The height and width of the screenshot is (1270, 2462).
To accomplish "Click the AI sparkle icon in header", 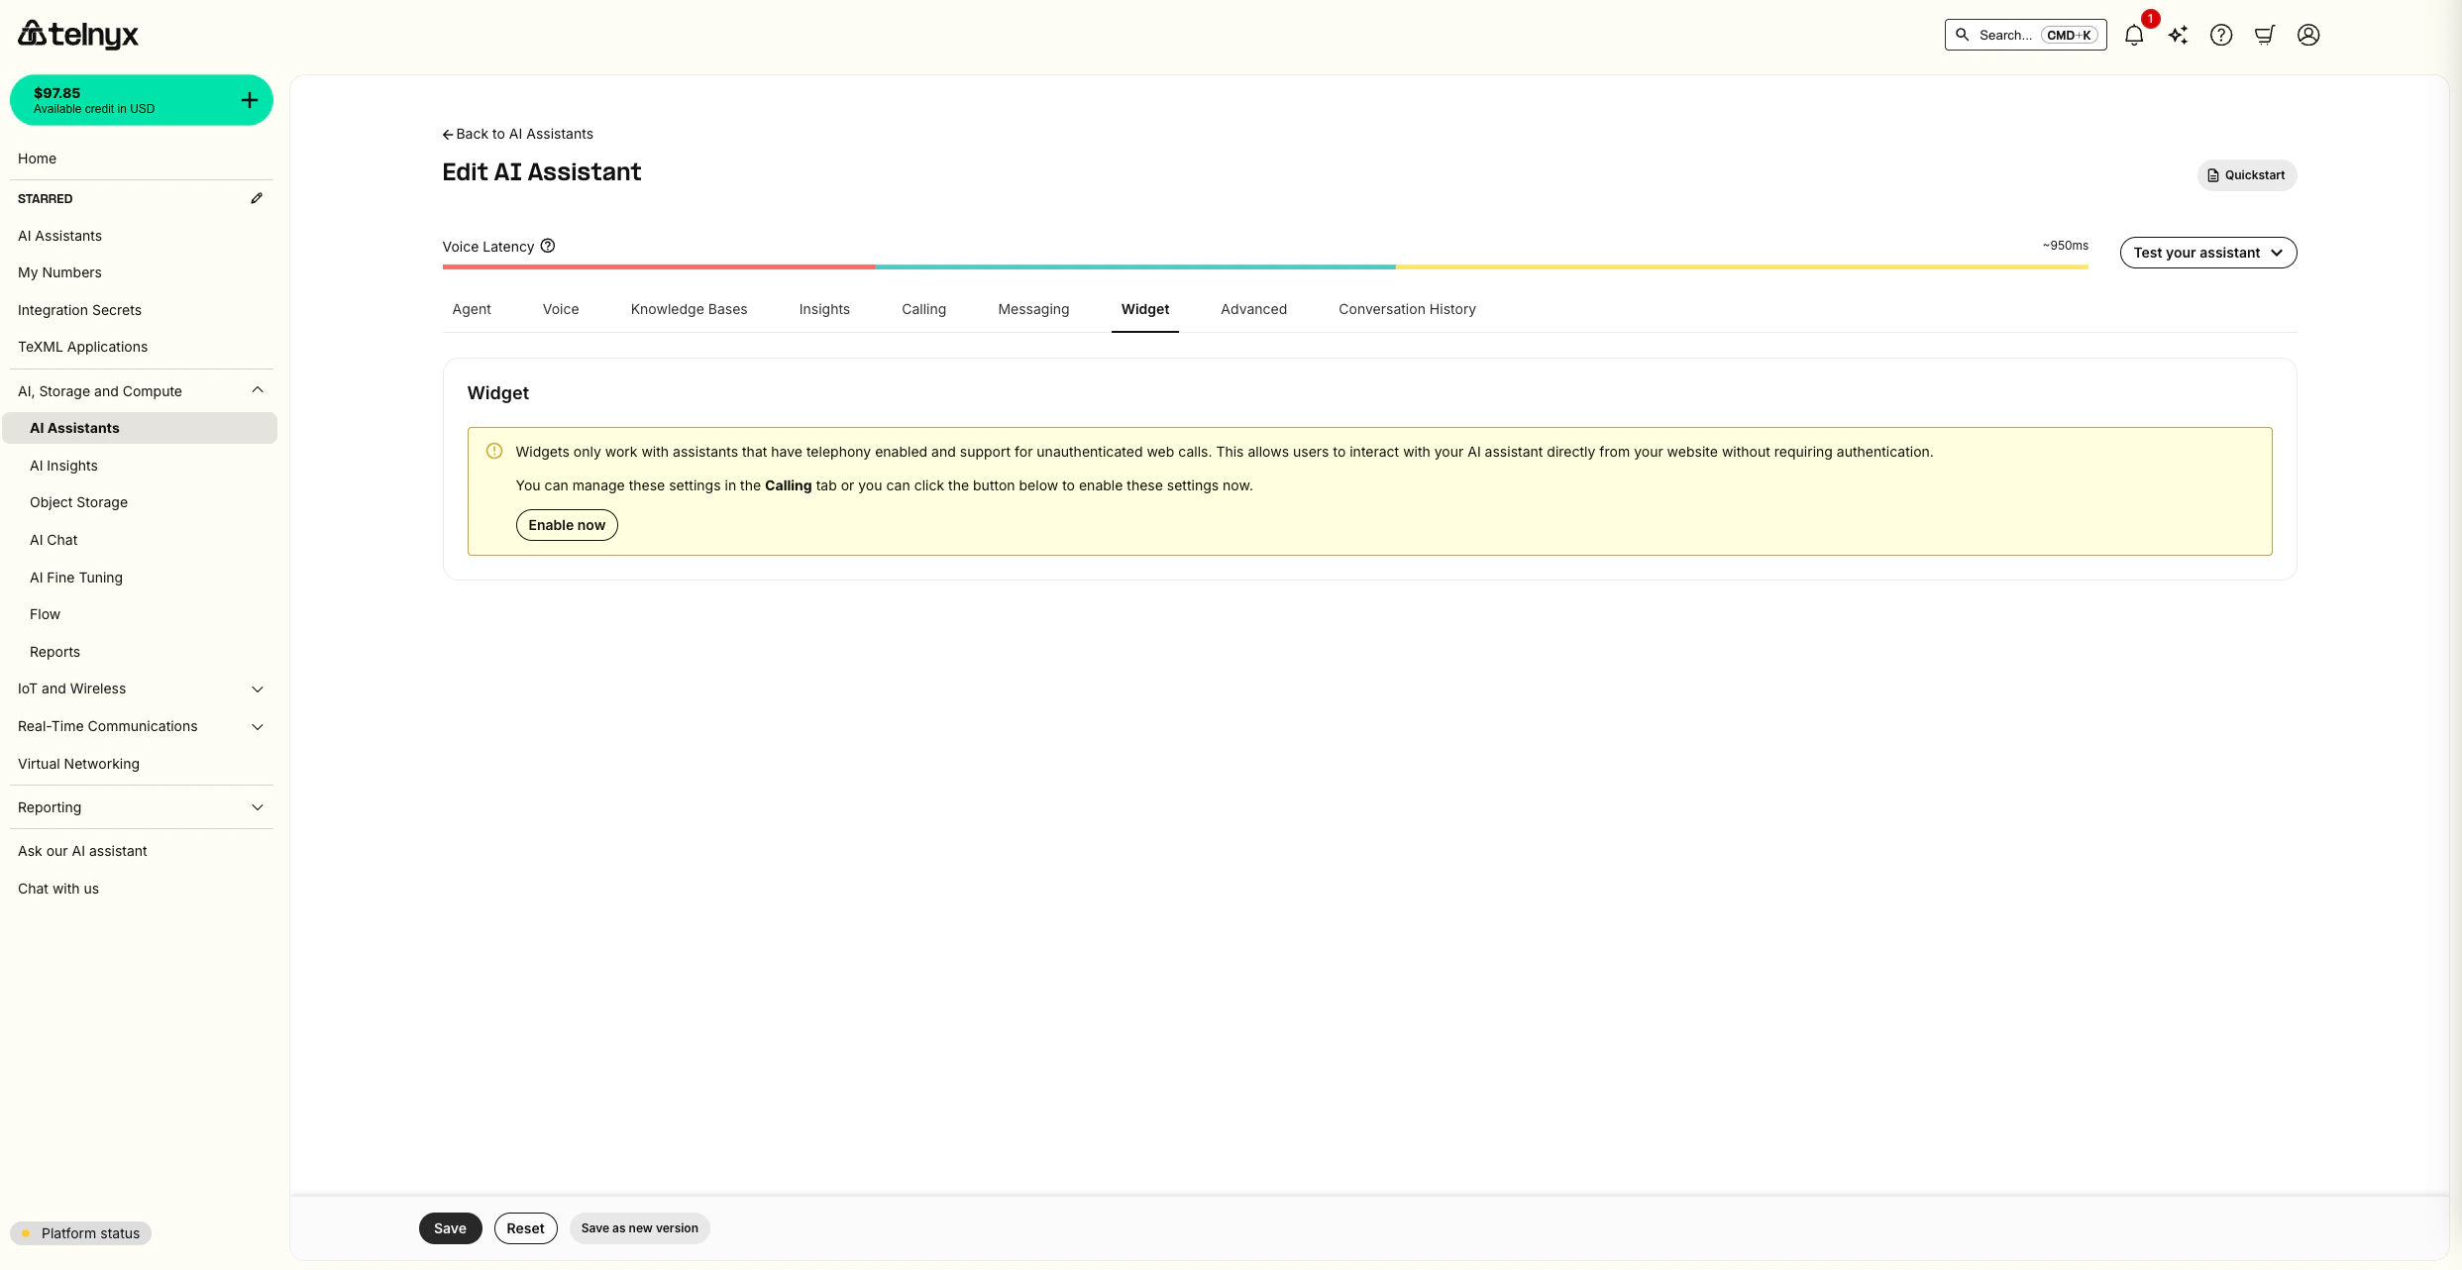I will pos(2178,36).
